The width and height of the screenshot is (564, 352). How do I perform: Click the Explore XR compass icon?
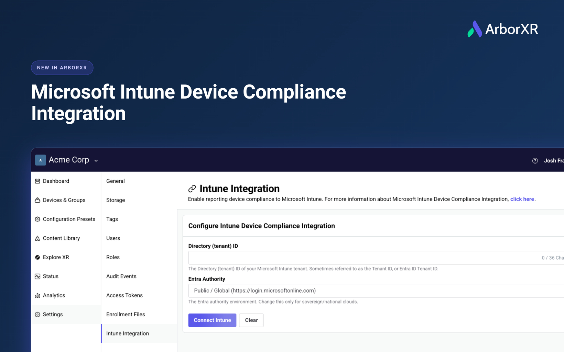coord(37,257)
